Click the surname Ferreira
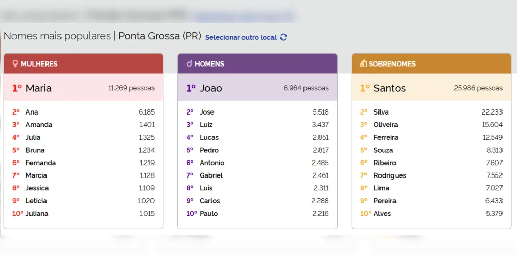Viewport: 517px width, 258px height. click(x=386, y=138)
